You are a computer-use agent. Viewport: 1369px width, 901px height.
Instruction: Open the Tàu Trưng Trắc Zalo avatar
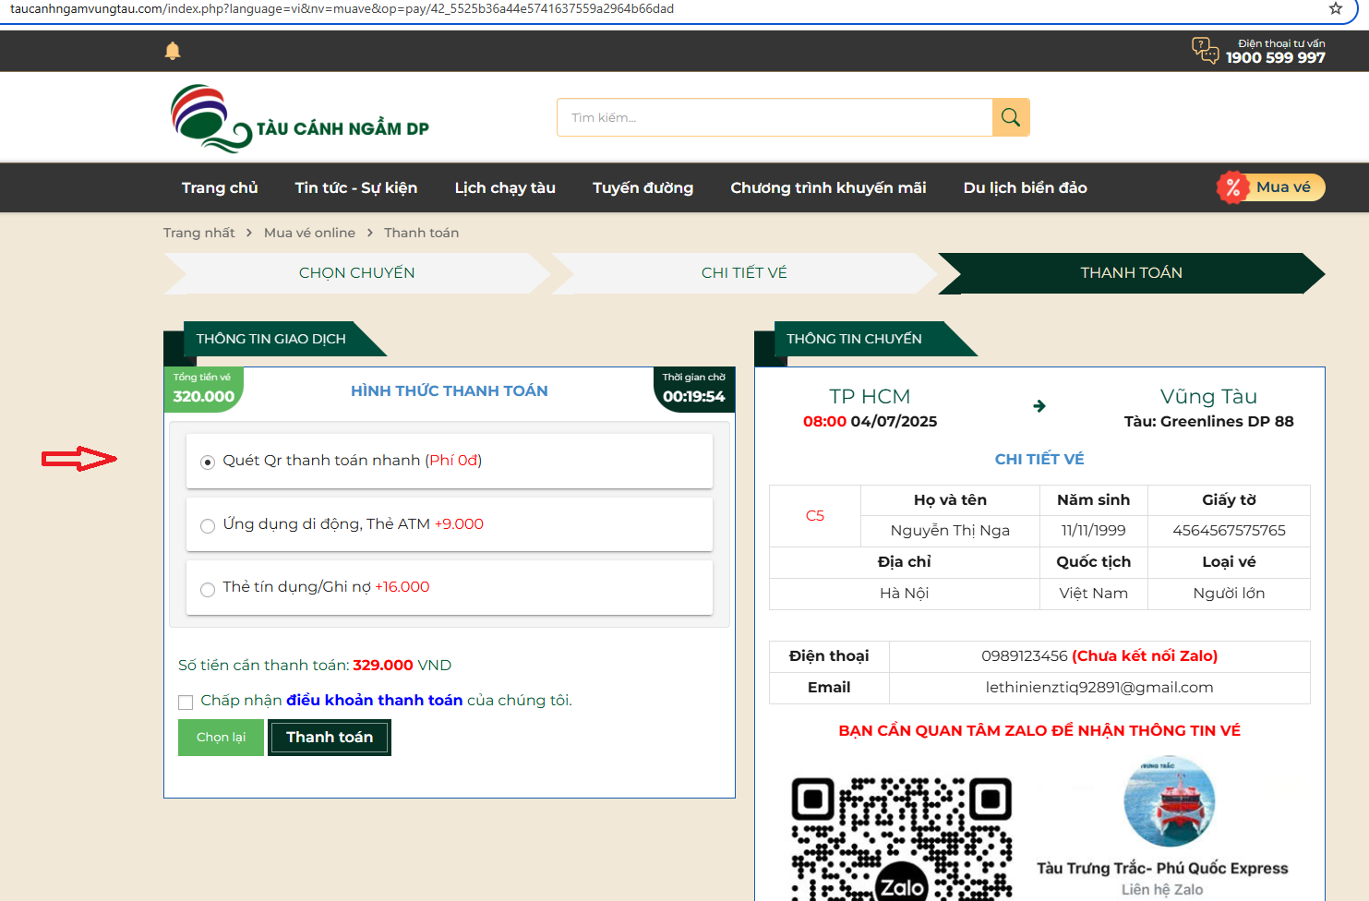click(x=1169, y=801)
